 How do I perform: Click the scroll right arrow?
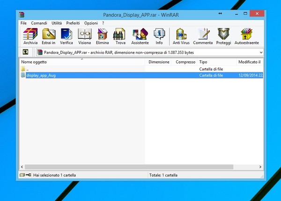coord(260,167)
